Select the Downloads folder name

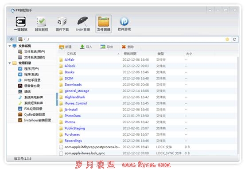(x=73, y=84)
